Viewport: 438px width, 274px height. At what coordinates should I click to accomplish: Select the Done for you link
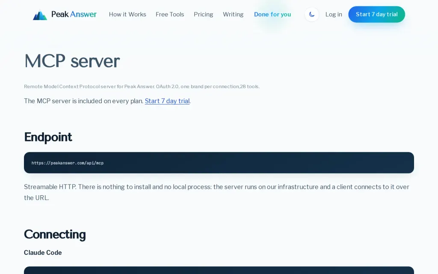tap(272, 14)
